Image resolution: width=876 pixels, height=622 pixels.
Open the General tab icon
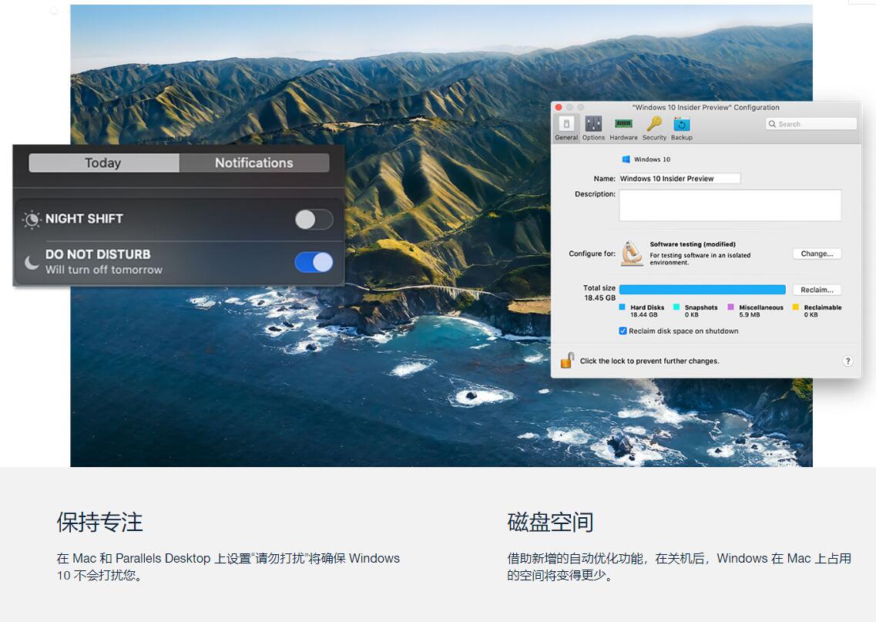[566, 123]
